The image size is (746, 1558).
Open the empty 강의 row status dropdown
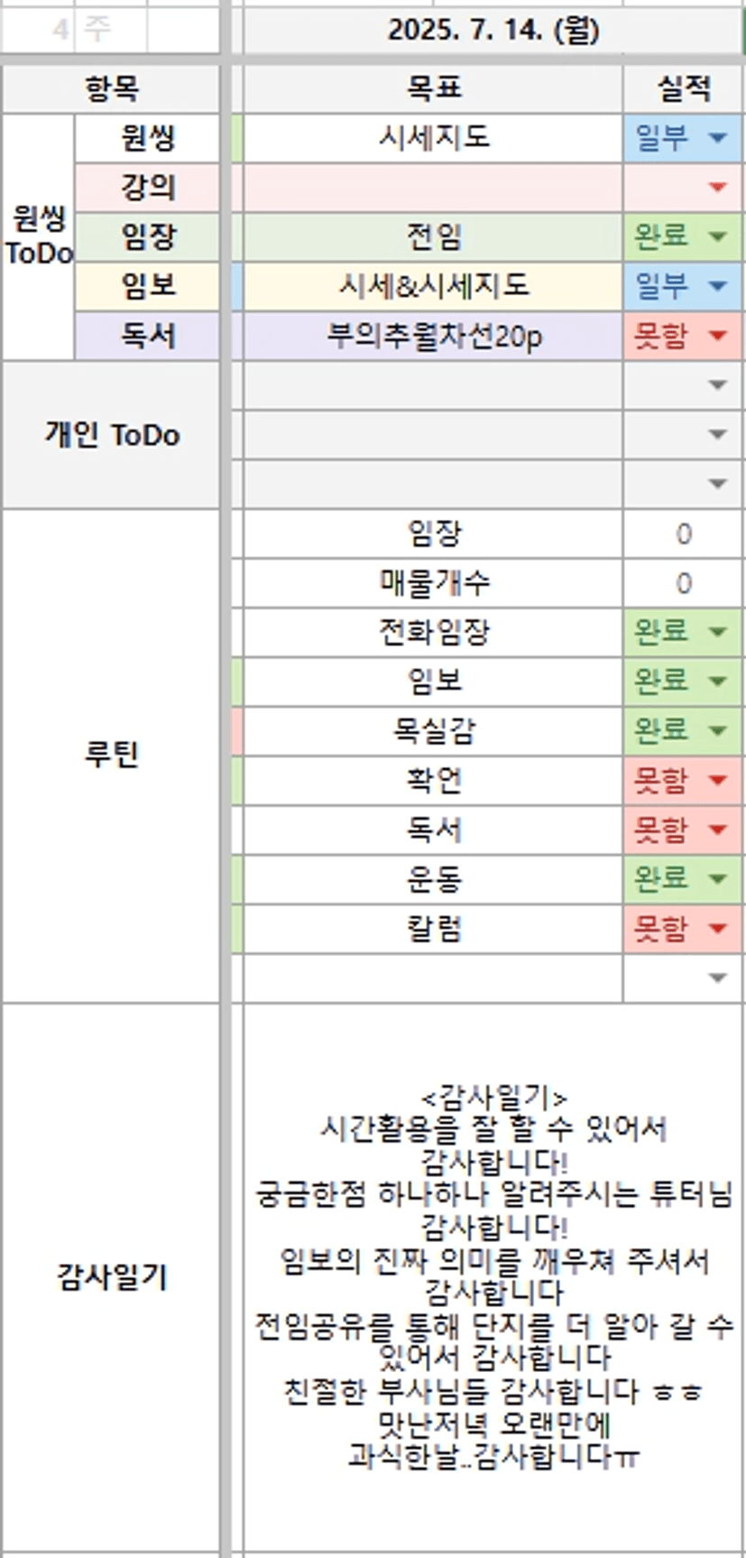pos(718,188)
